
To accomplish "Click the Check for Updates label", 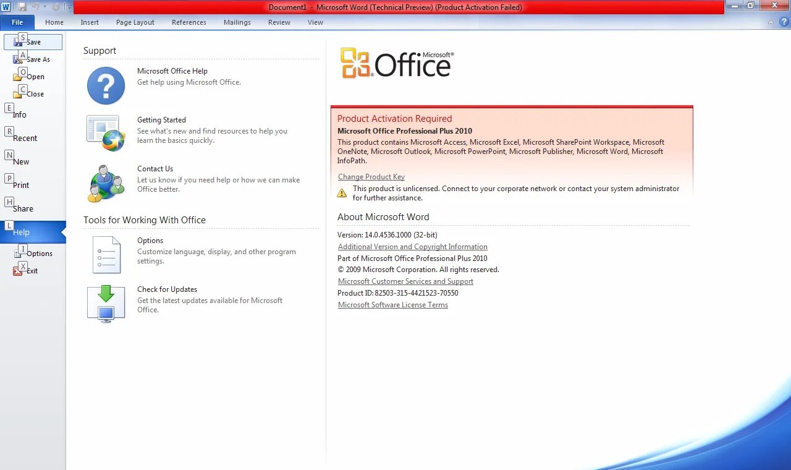I will point(167,289).
